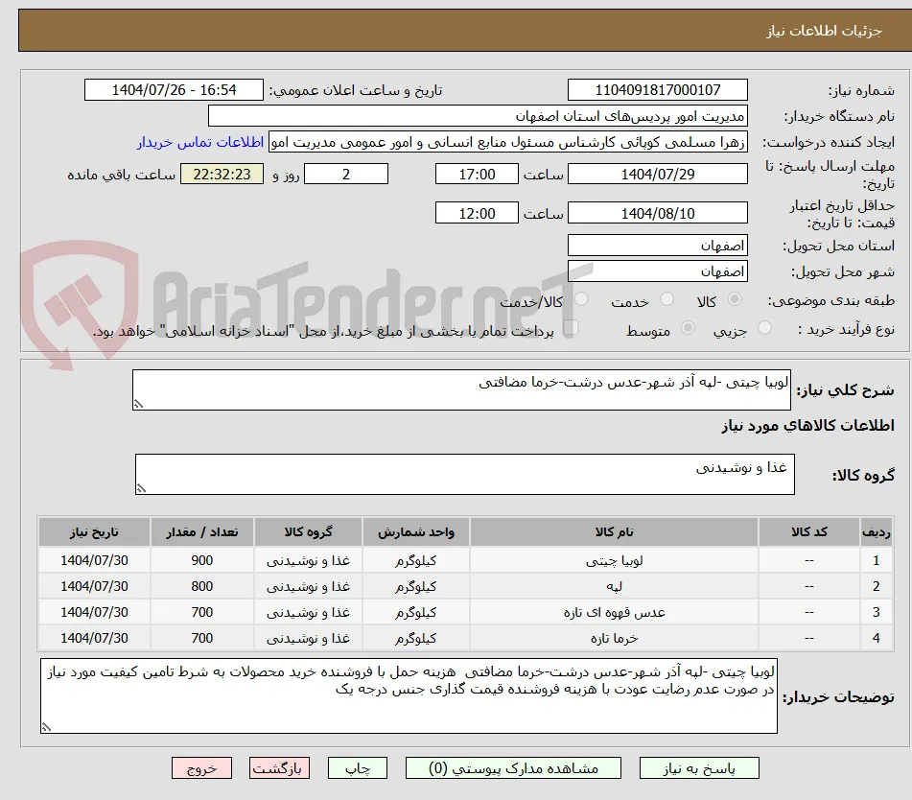Click the validity time field 12:00
912x800 pixels.
point(477,213)
